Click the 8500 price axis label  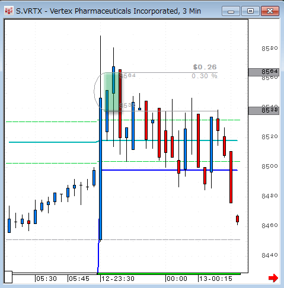tap(270, 167)
